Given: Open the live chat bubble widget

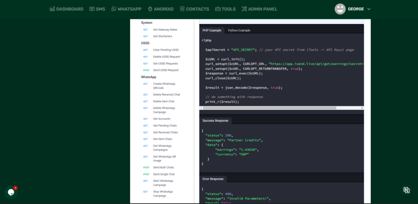Looking at the screenshot, I should 11,192.
